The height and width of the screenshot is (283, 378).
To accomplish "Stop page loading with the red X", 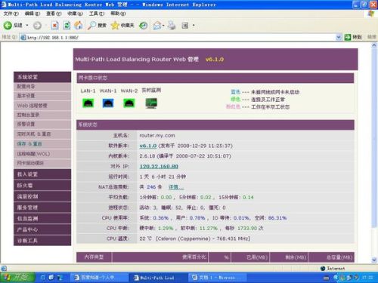I will 54,25.
